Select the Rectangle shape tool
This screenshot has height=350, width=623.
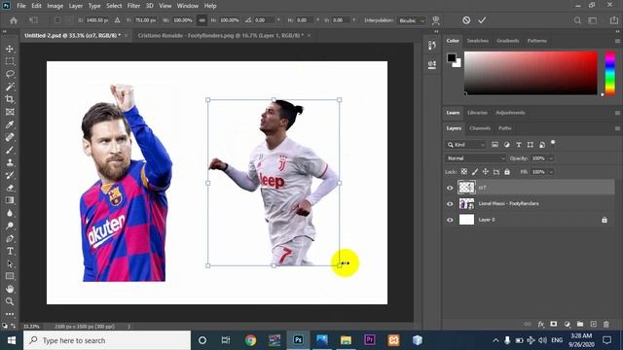[10, 276]
